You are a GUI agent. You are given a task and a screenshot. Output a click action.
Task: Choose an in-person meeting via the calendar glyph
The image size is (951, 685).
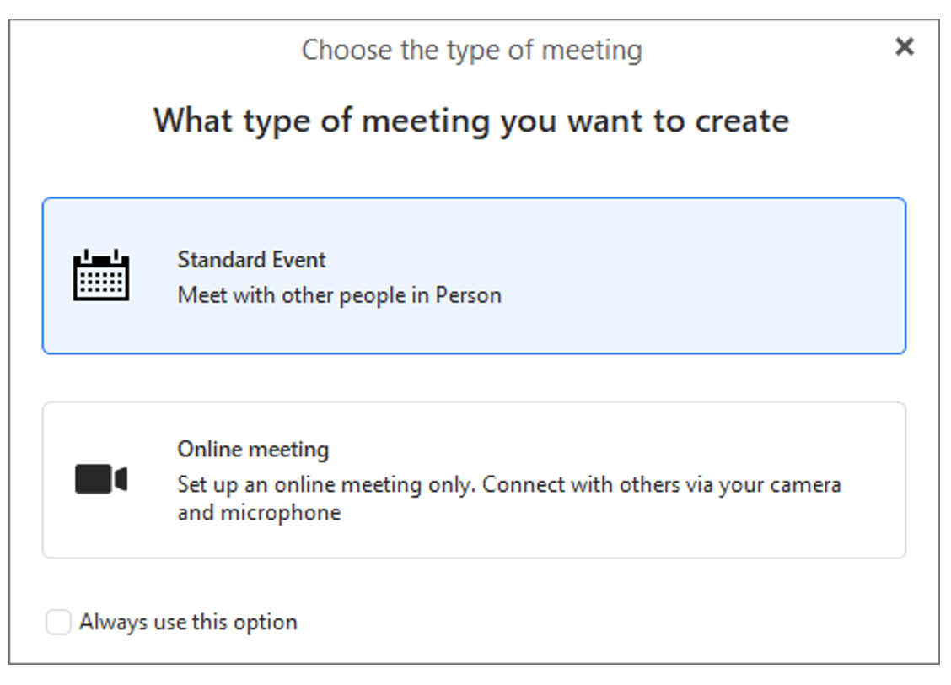coord(100,275)
